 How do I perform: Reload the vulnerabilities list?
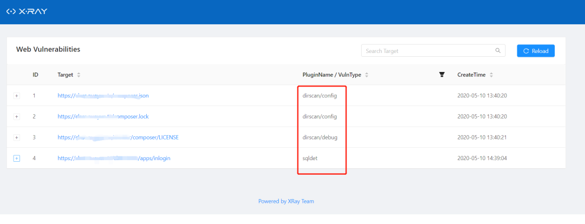pos(536,51)
